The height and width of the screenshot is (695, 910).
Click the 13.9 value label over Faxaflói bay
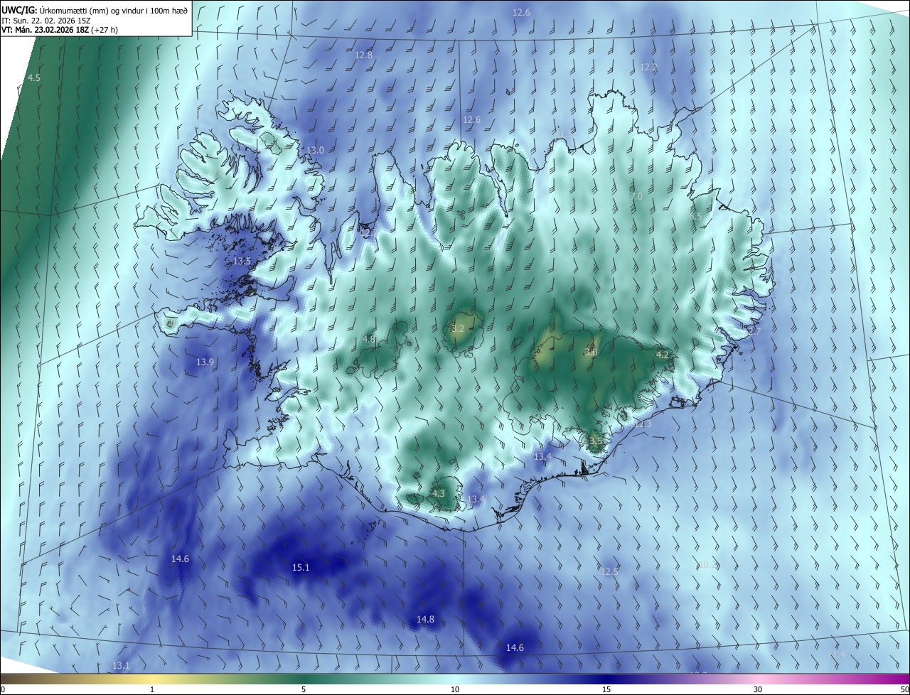click(205, 362)
